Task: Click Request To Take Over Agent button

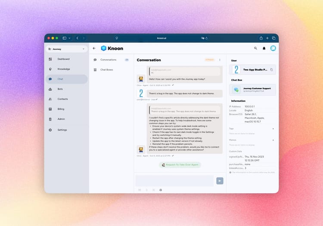Action: point(180,165)
